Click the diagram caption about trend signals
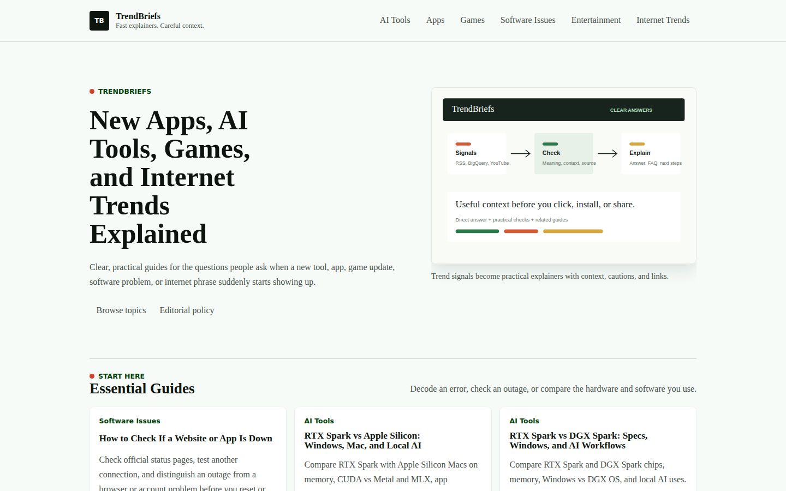The width and height of the screenshot is (786, 491). pos(550,277)
